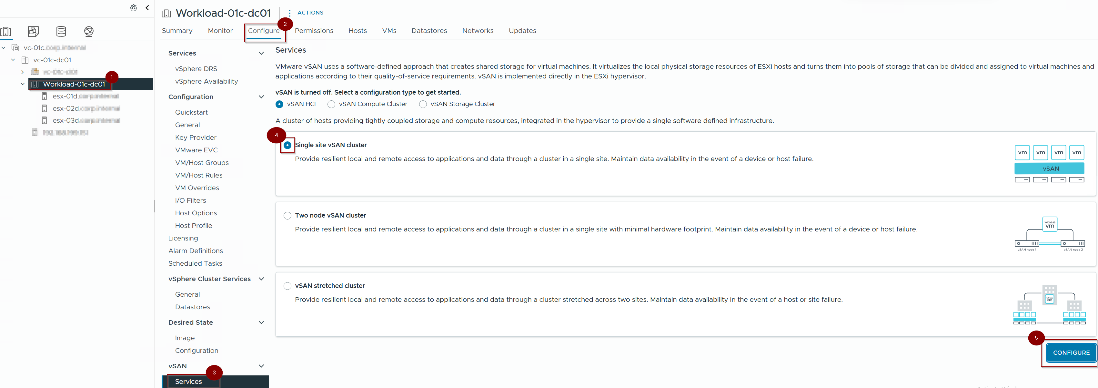Image resolution: width=1098 pixels, height=388 pixels.
Task: Select the vSAN Compute Cluster radio button
Action: [331, 104]
